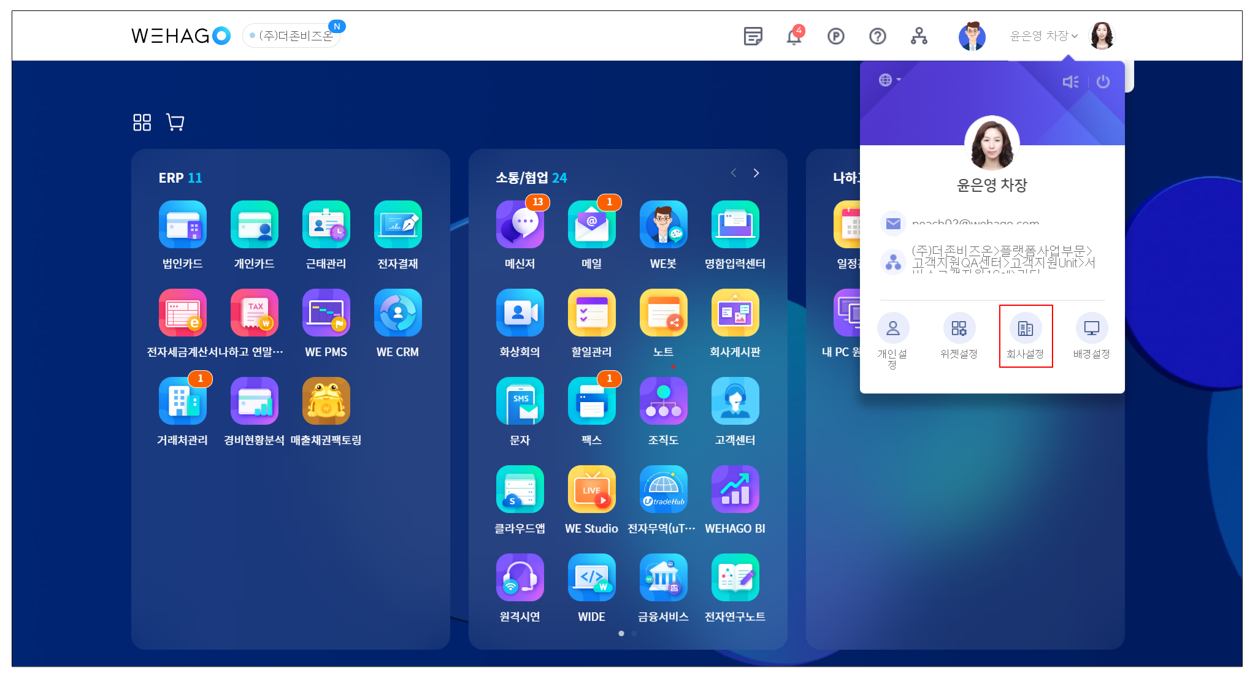1258x684 pixels.
Task: Click the (주)더존비즈온 company selector
Action: pos(293,36)
